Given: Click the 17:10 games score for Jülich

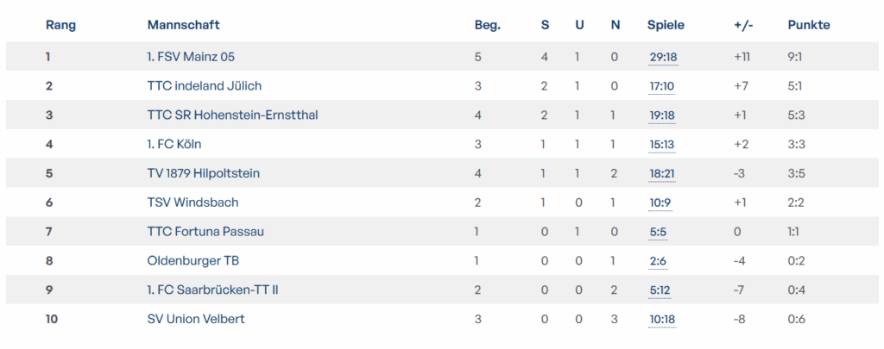Looking at the screenshot, I should click(x=662, y=86).
